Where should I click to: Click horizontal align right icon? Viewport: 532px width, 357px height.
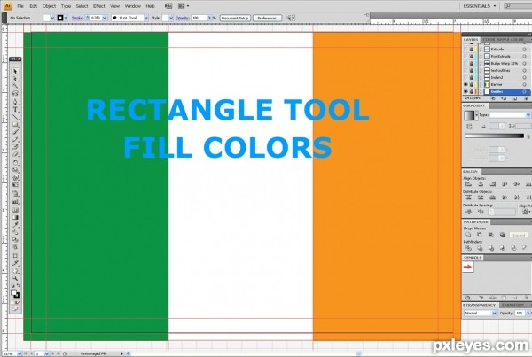click(x=493, y=184)
